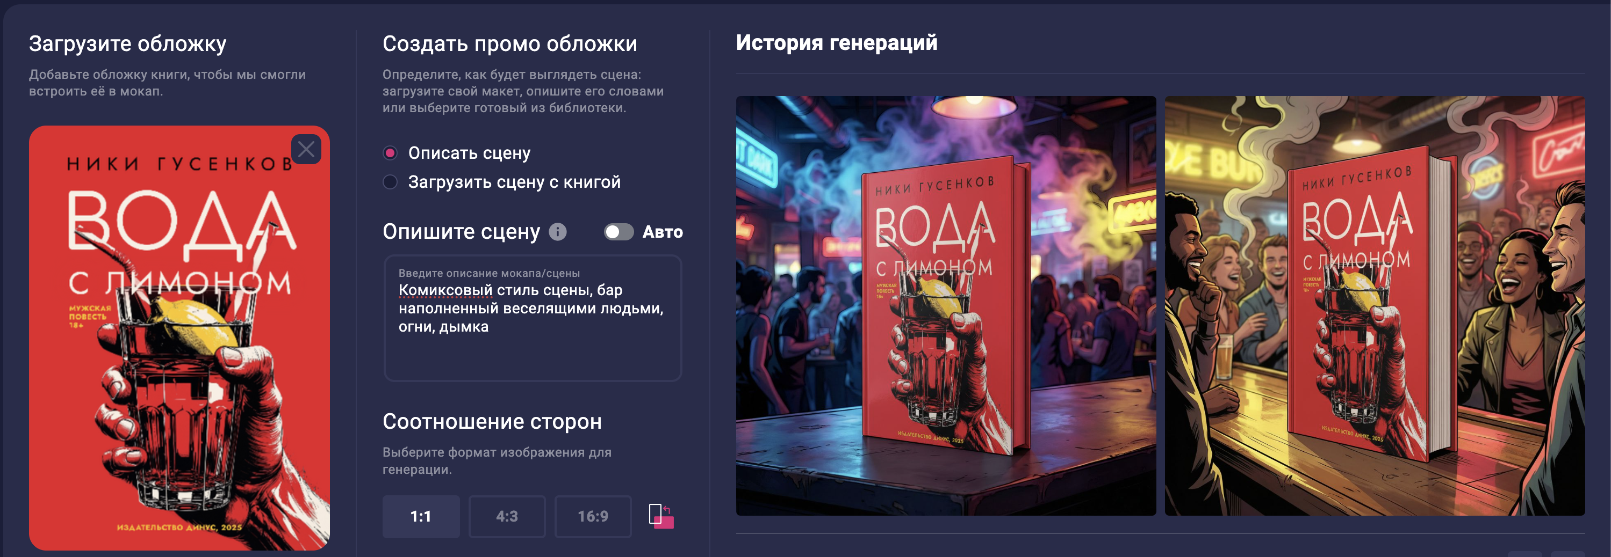Toggle the Авто switch on
The image size is (1611, 557).
pyautogui.click(x=618, y=232)
